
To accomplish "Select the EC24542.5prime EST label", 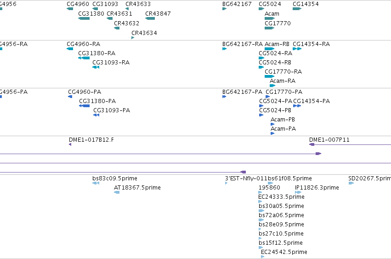I will pyautogui.click(x=284, y=252).
